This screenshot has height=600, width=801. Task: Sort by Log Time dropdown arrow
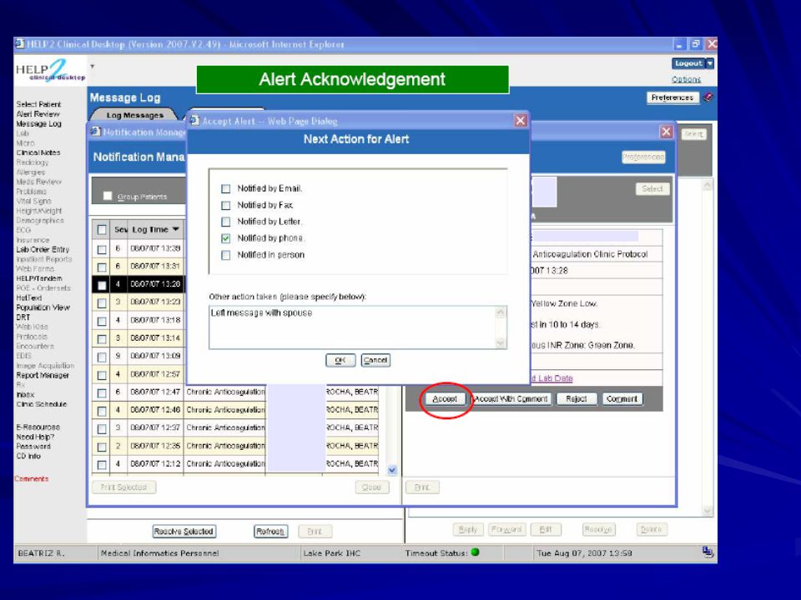176,230
